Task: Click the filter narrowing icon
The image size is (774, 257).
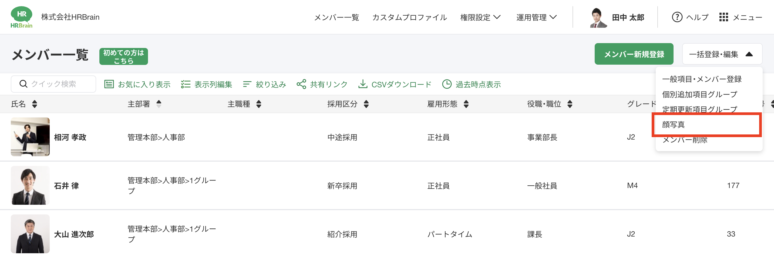Action: [247, 84]
